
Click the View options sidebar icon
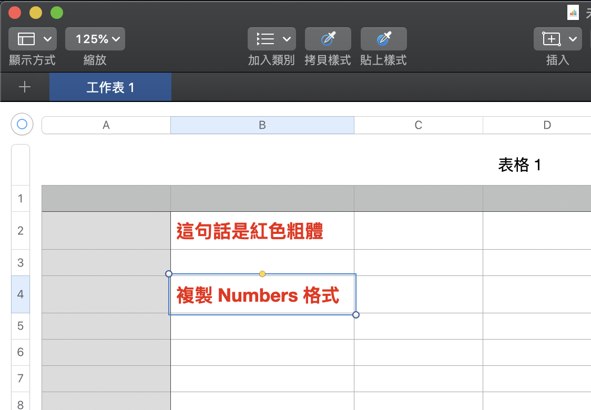click(26, 39)
